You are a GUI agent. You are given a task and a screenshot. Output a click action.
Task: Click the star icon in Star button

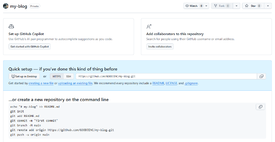coord(246,6)
